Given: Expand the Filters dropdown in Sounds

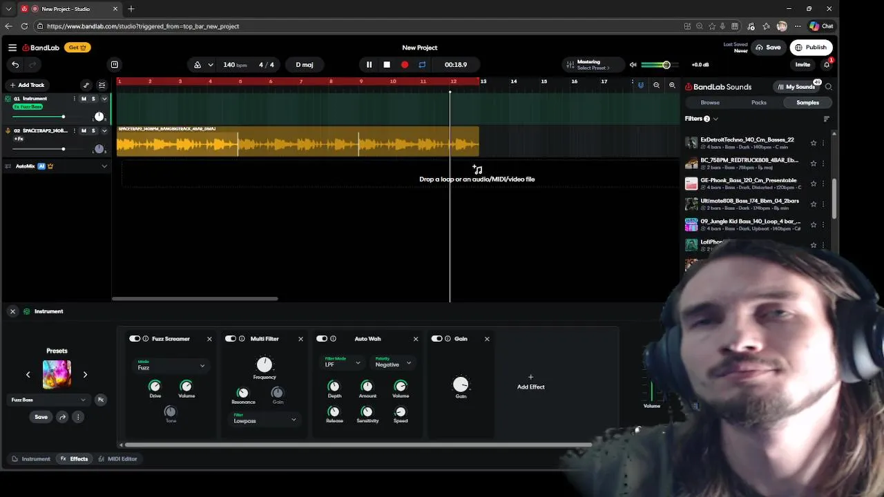Looking at the screenshot, I should 701,119.
